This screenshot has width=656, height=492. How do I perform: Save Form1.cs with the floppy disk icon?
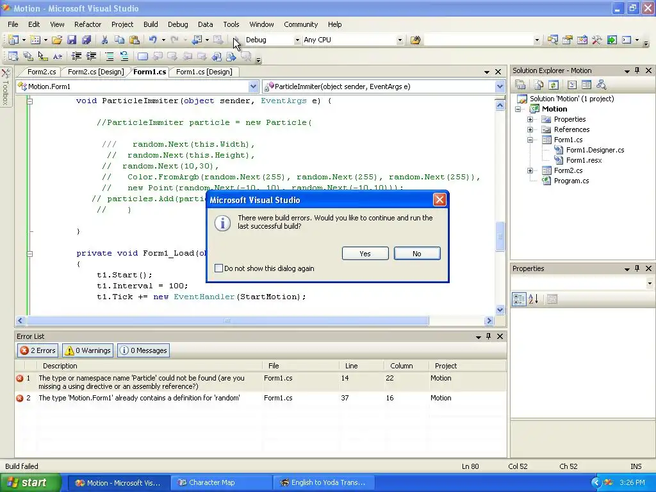pyautogui.click(x=72, y=40)
